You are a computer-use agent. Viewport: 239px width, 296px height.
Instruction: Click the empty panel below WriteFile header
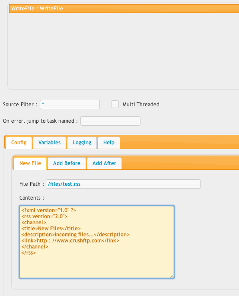click(124, 51)
